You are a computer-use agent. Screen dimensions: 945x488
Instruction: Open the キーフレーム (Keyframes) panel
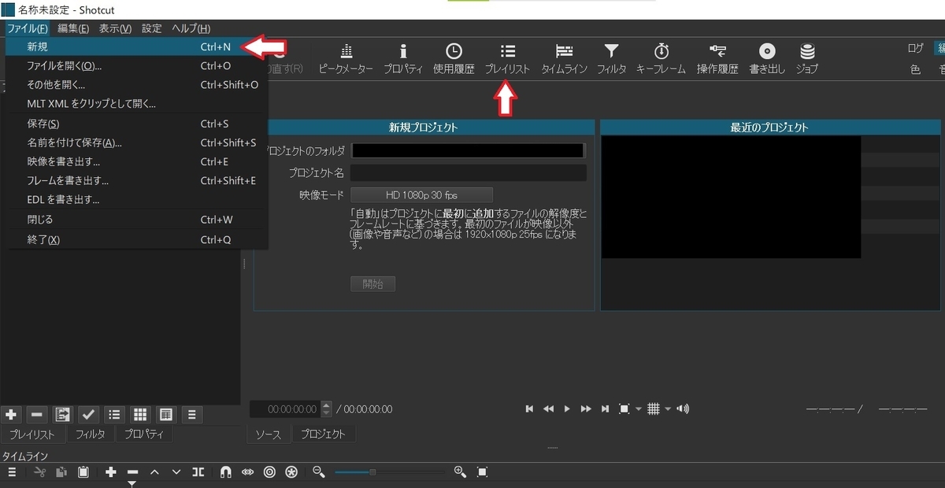(x=662, y=58)
